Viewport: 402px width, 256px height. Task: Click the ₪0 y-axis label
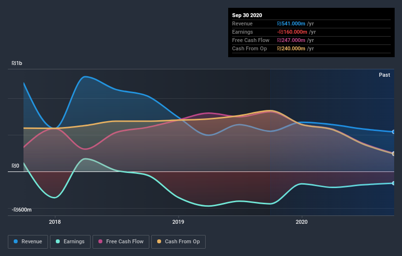(x=15, y=166)
